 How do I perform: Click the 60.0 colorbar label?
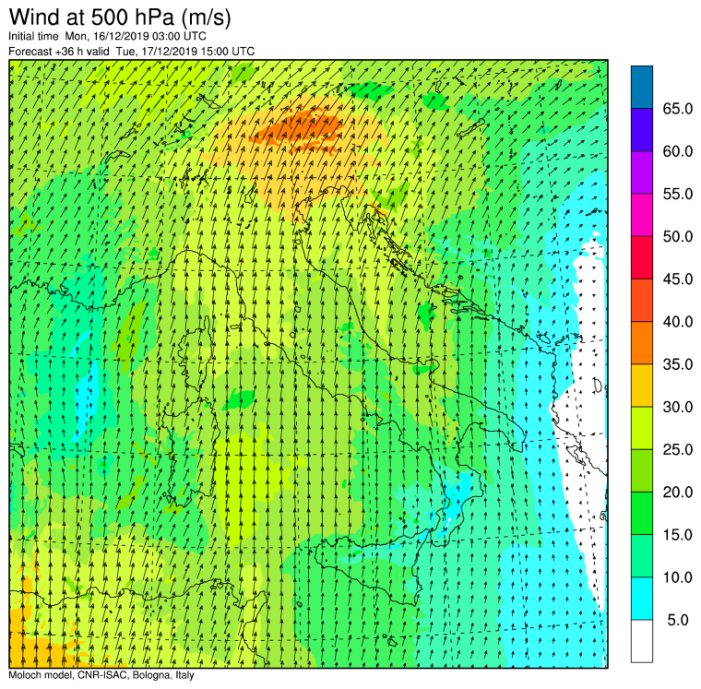click(678, 151)
